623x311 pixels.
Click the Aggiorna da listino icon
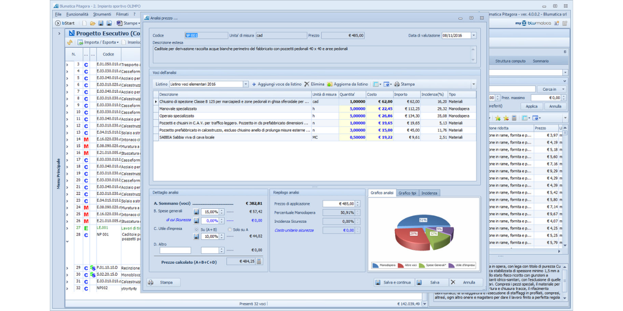pyautogui.click(x=330, y=84)
